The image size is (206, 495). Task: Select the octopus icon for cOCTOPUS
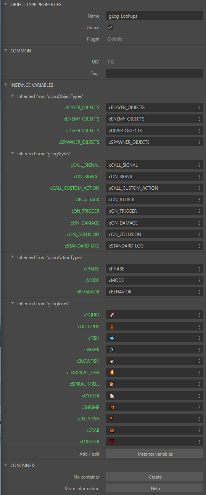[112, 327]
